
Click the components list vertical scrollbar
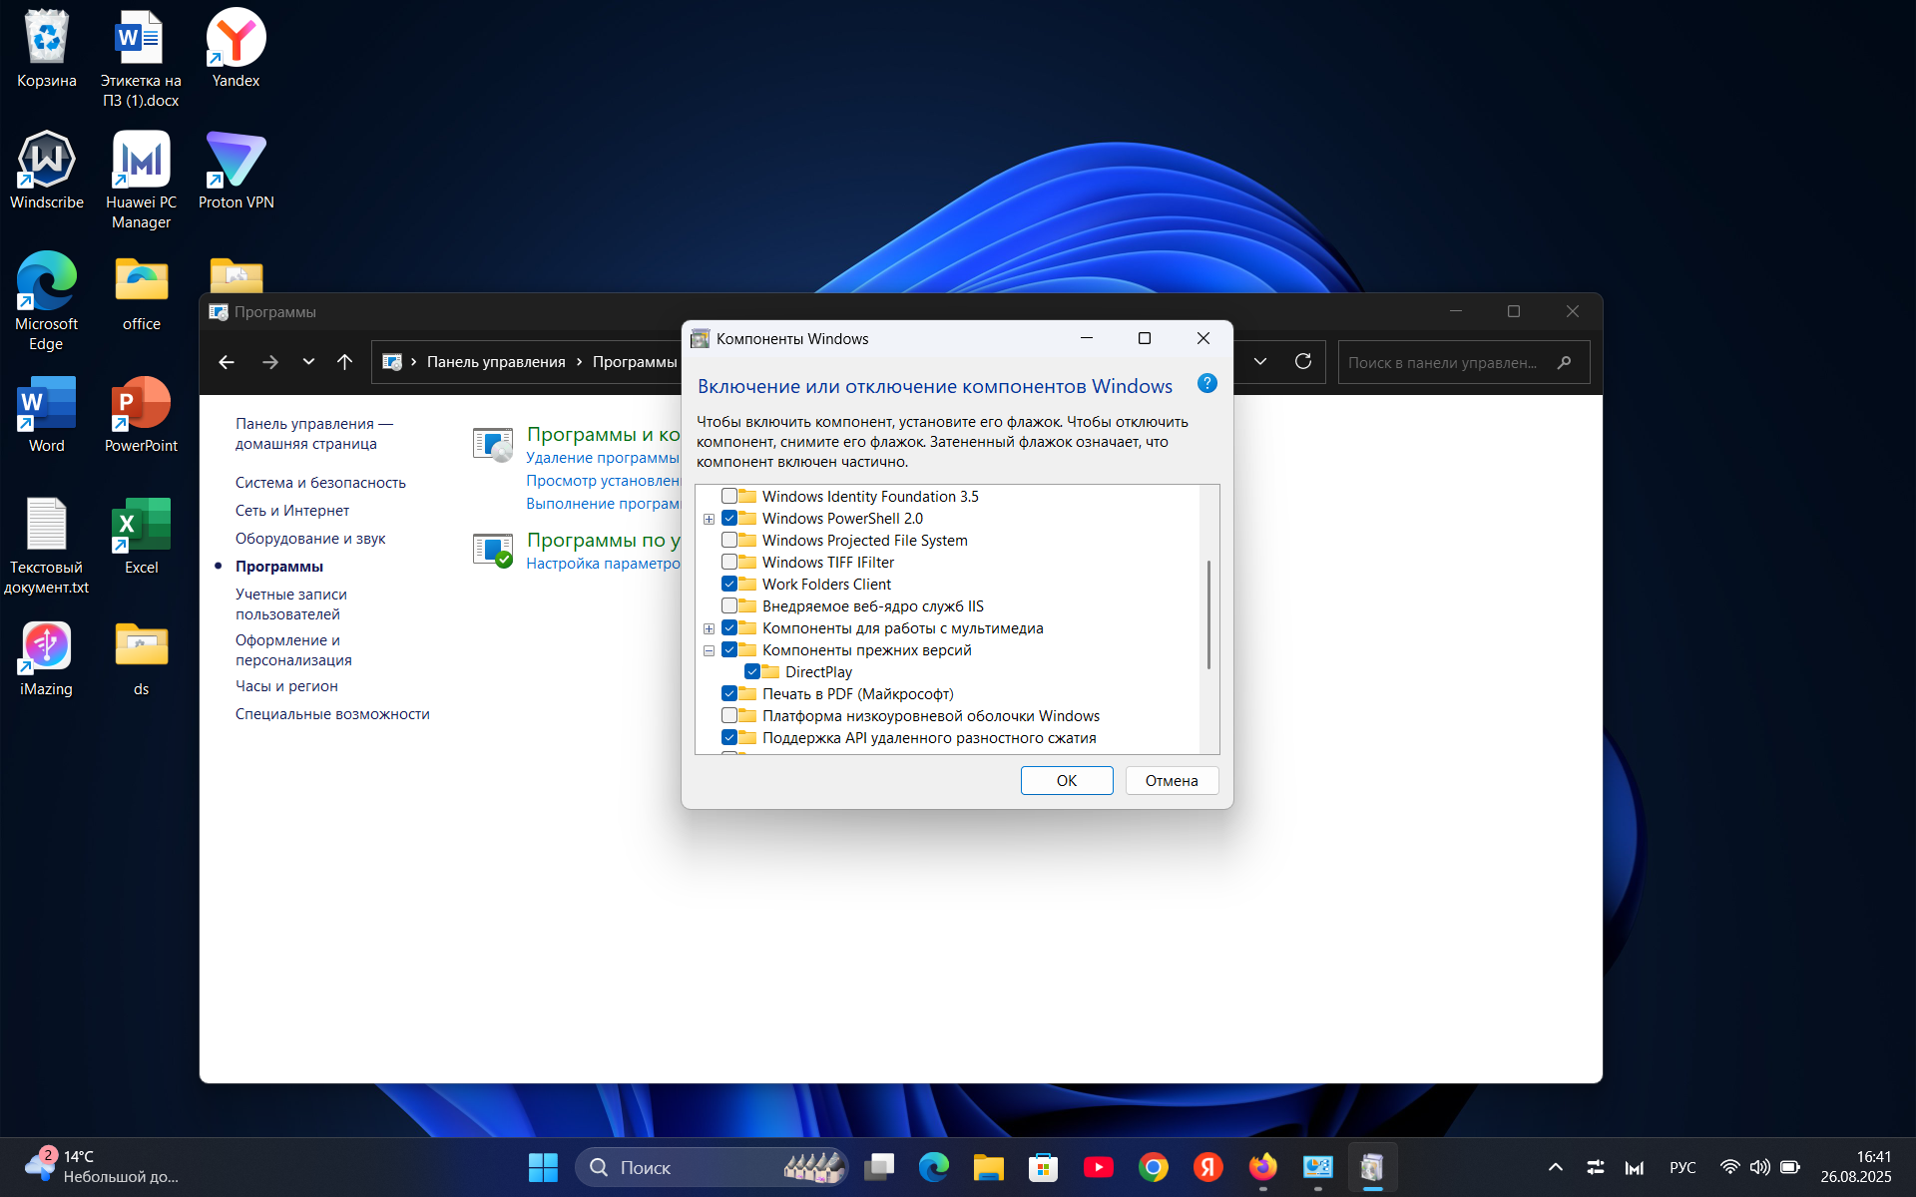pyautogui.click(x=1208, y=613)
